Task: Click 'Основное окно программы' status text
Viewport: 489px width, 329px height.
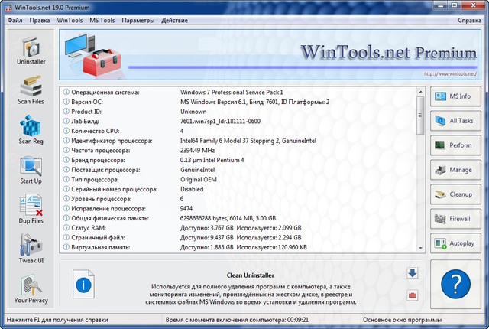Action: pyautogui.click(x=403, y=320)
